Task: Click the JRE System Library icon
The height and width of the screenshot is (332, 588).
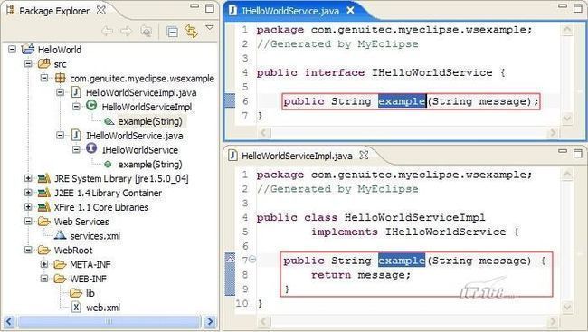Action: (44, 178)
